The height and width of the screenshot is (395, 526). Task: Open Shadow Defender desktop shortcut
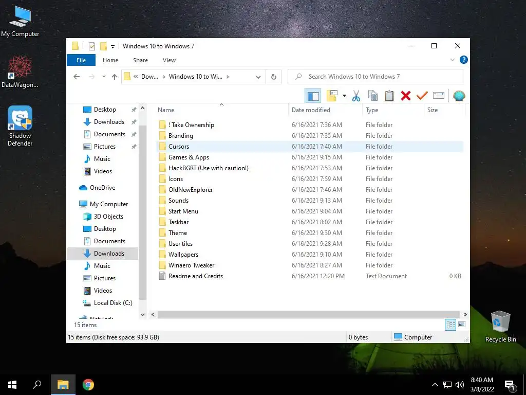(20, 126)
